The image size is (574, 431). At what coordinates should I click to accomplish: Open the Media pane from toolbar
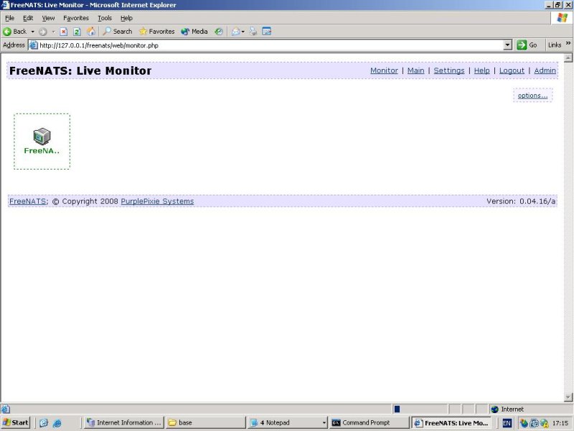194,32
